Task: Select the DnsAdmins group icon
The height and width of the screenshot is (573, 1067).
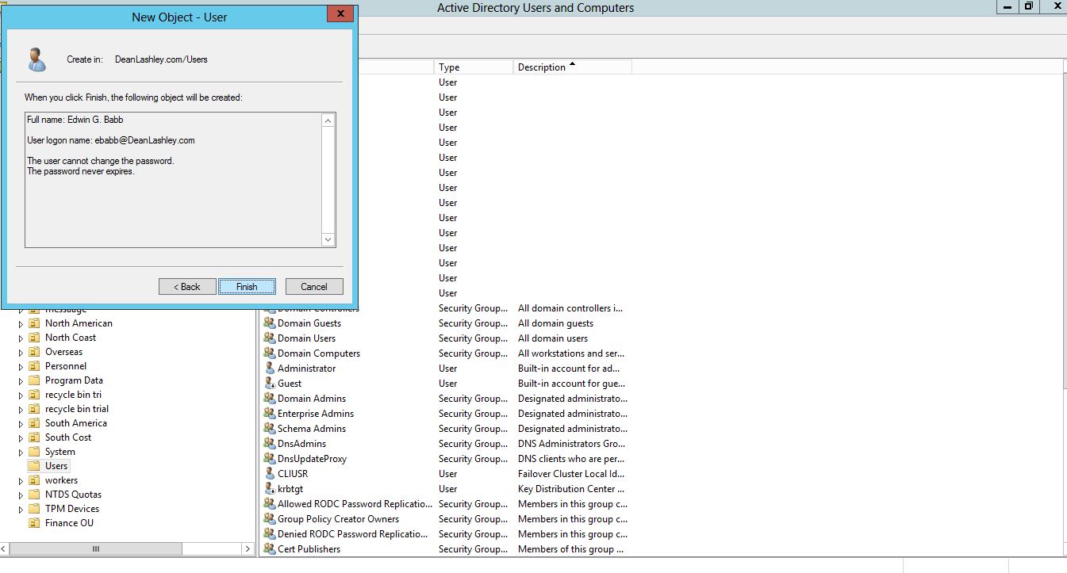Action: click(270, 444)
